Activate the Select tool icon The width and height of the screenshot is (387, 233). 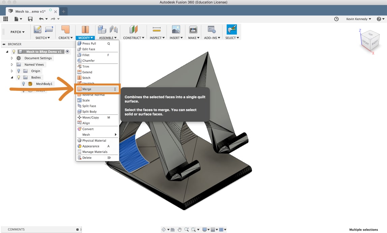[232, 29]
